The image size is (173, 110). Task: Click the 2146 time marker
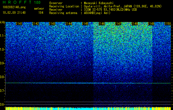click(101, 24)
